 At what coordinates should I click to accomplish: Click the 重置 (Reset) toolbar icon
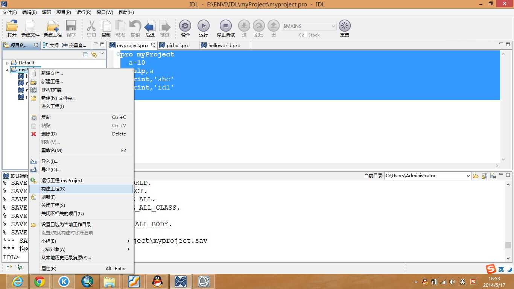tap(345, 26)
